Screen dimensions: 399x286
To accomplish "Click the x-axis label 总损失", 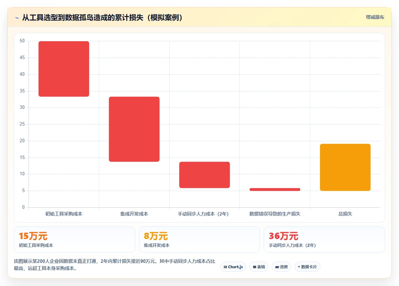I will click(x=345, y=214).
